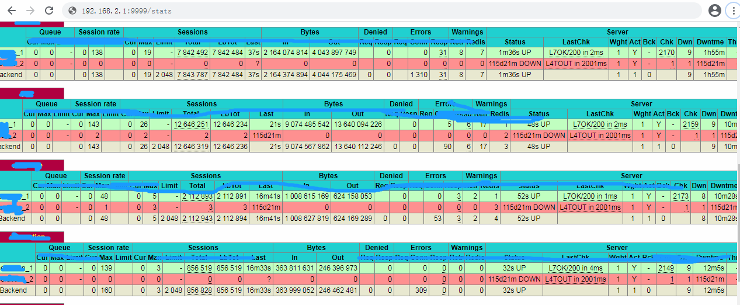Click backend sessions total 2 112 943
Screen dimensions: 740x305
coord(197,219)
